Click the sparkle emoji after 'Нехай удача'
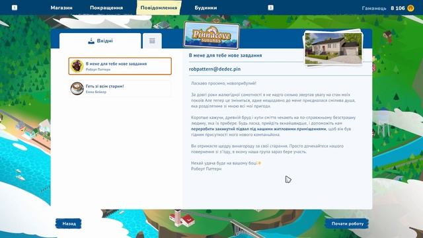 (259, 163)
